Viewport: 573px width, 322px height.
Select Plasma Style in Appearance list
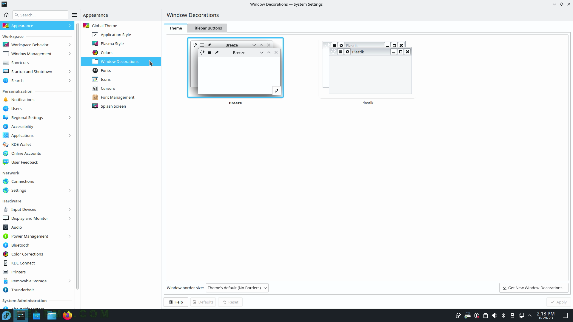[x=121, y=44]
